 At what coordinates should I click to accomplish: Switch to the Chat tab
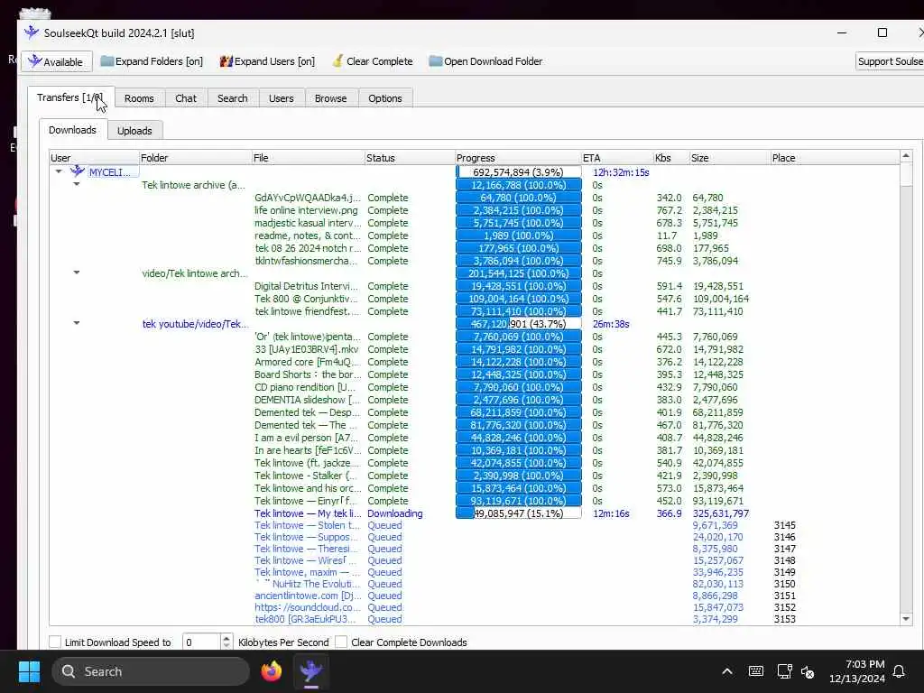click(186, 98)
